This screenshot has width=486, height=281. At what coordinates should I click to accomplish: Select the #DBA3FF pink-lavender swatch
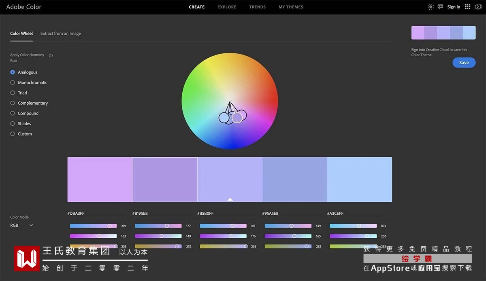coord(100,180)
